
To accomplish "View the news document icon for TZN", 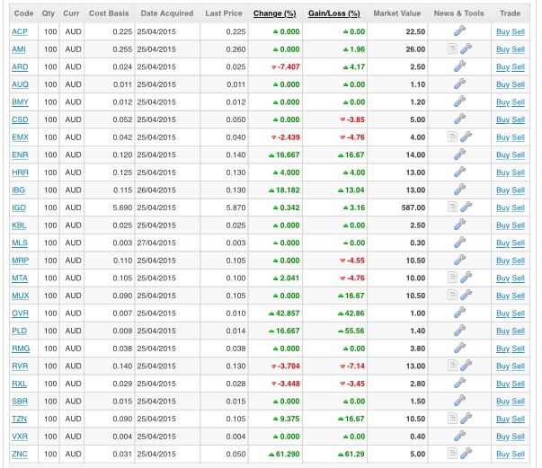I will pyautogui.click(x=452, y=419).
